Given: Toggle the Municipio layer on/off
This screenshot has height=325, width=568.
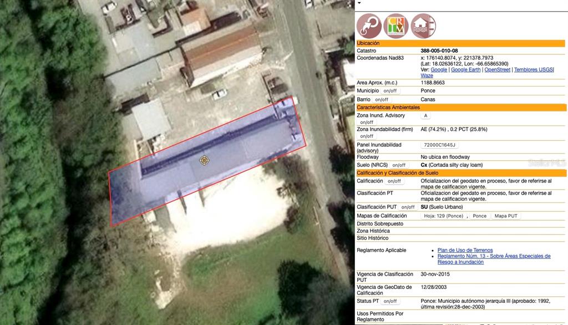Looking at the screenshot, I should coord(390,91).
